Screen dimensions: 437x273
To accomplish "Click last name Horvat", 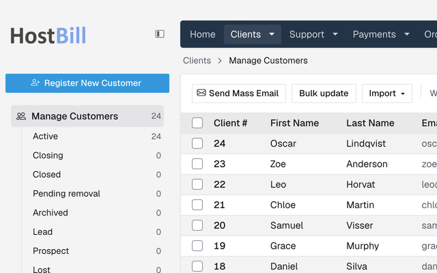I will coord(361,184).
